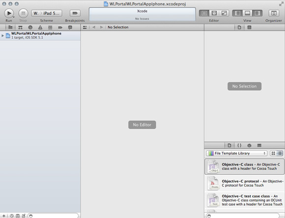Show the Search navigator
The width and height of the screenshot is (285, 218).
(30, 27)
